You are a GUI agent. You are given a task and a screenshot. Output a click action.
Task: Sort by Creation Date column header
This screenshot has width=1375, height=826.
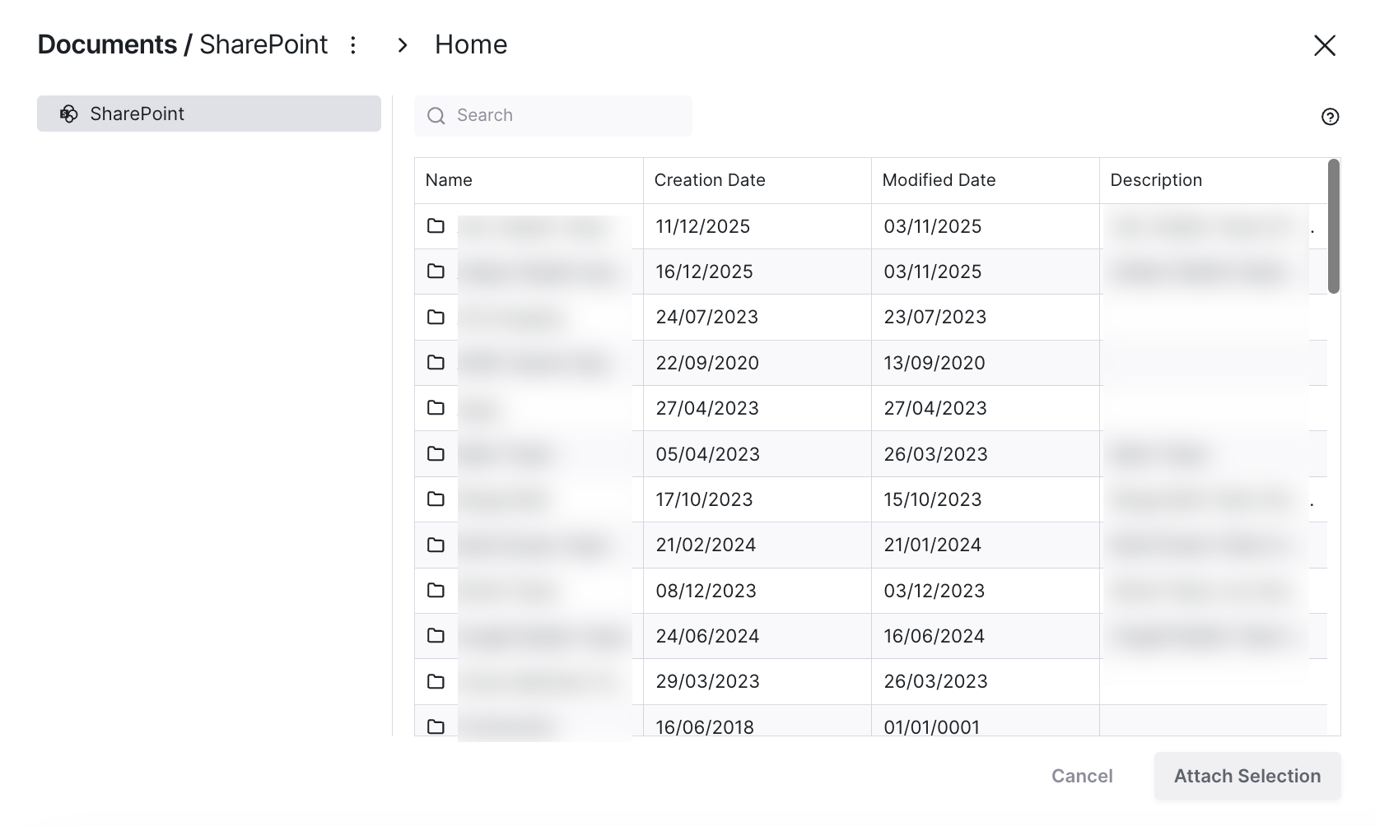(710, 180)
